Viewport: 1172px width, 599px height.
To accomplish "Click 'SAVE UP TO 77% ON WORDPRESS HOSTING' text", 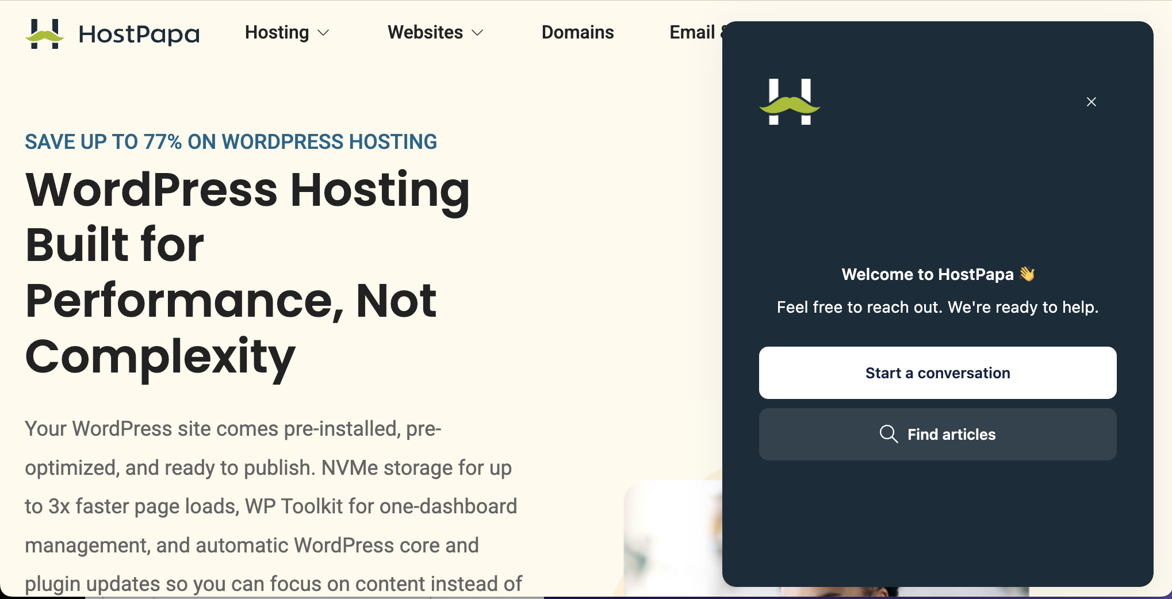I will click(231, 141).
